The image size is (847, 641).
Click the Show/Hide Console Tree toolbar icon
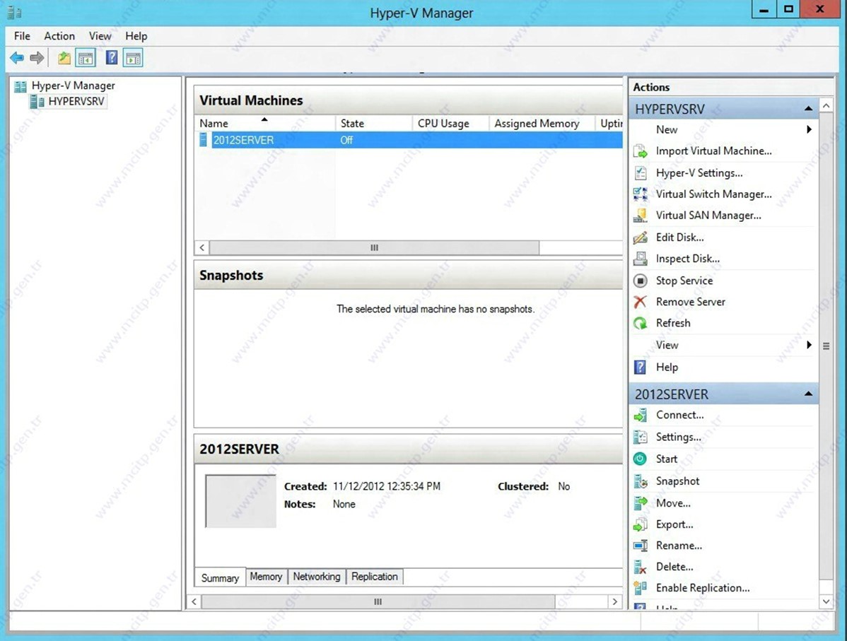(x=86, y=58)
